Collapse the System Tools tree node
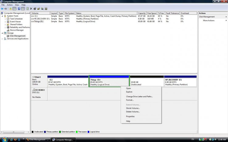 (x=2, y=16)
